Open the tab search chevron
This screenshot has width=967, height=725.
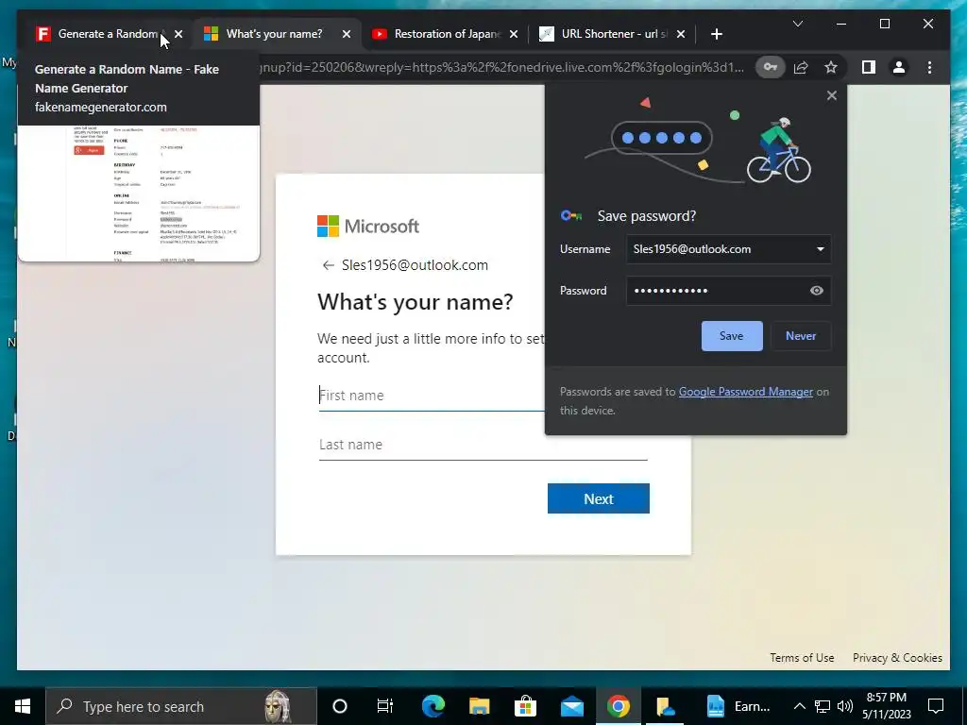coord(797,24)
